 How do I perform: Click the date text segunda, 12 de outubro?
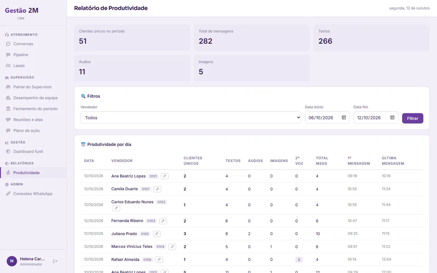pos(409,8)
